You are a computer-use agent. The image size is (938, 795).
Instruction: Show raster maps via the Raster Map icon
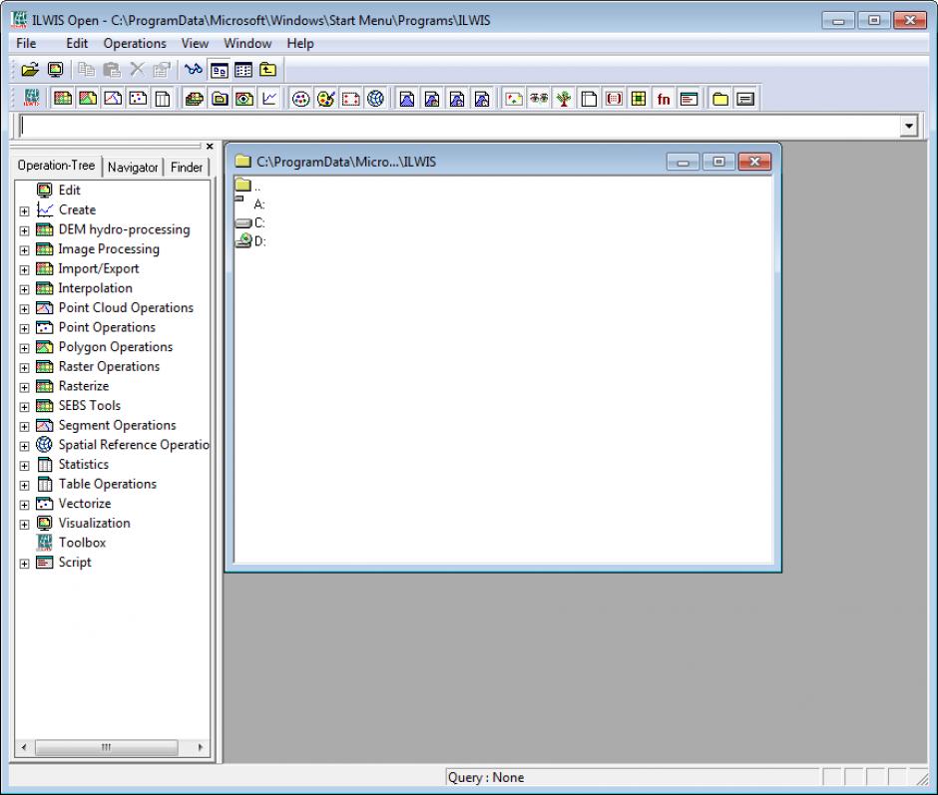[63, 99]
